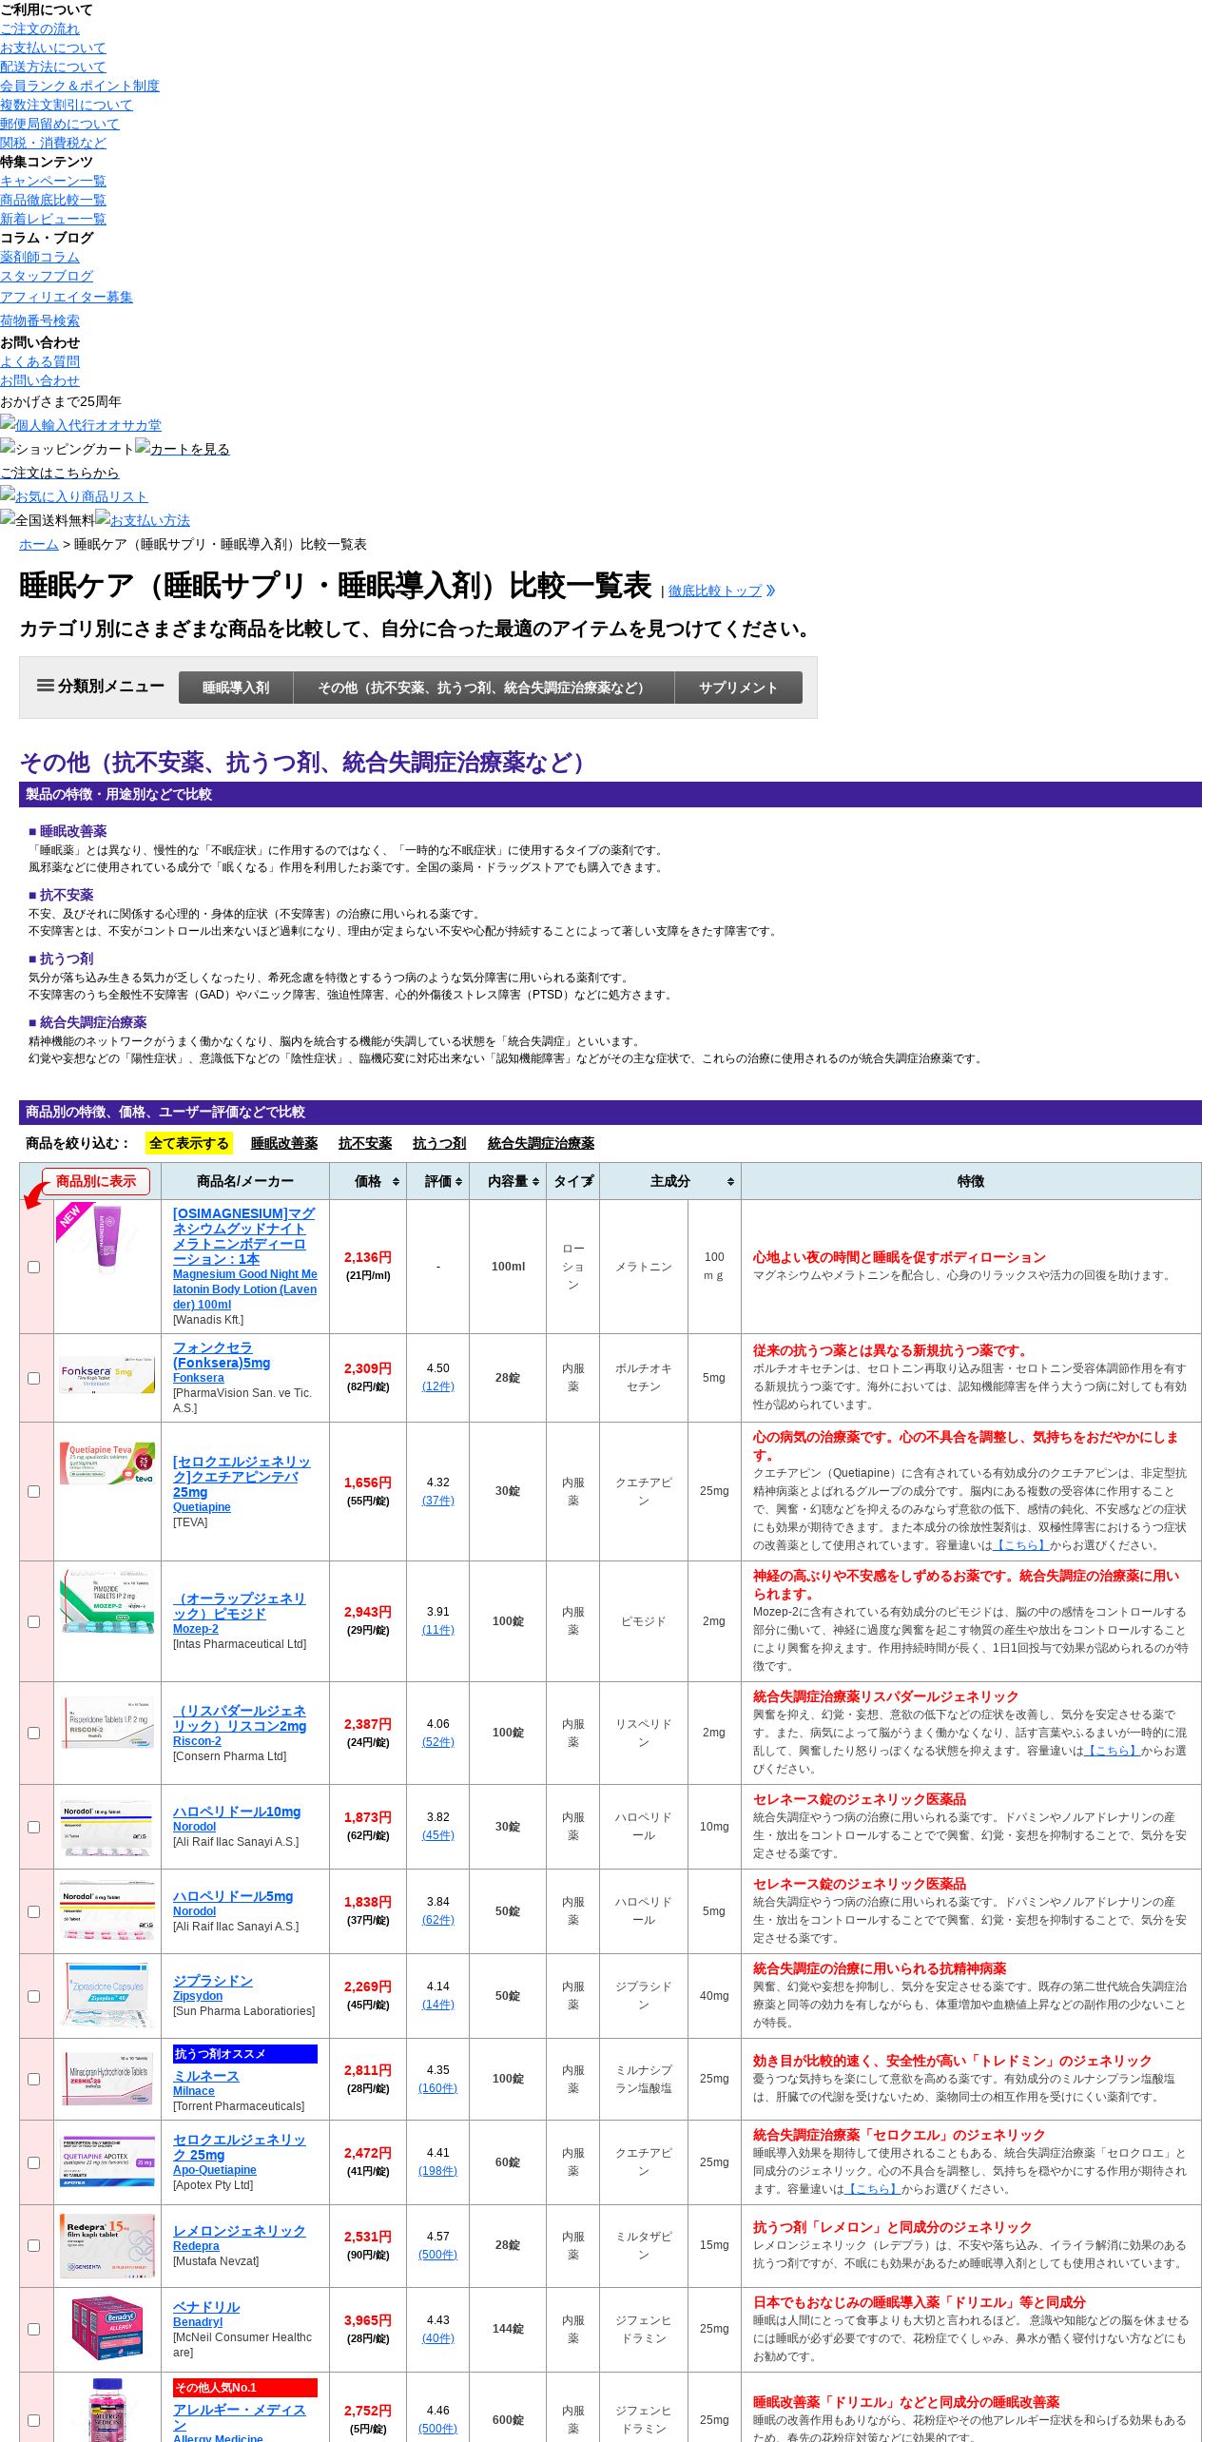The height and width of the screenshot is (2442, 1221).
Task: Open the 睡眠導入剤 tab
Action: click(236, 688)
